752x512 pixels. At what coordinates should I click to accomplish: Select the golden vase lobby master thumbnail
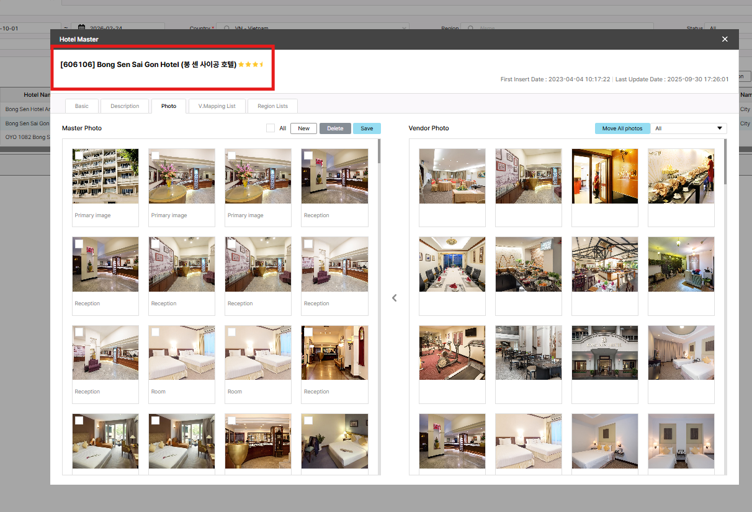pos(258,441)
